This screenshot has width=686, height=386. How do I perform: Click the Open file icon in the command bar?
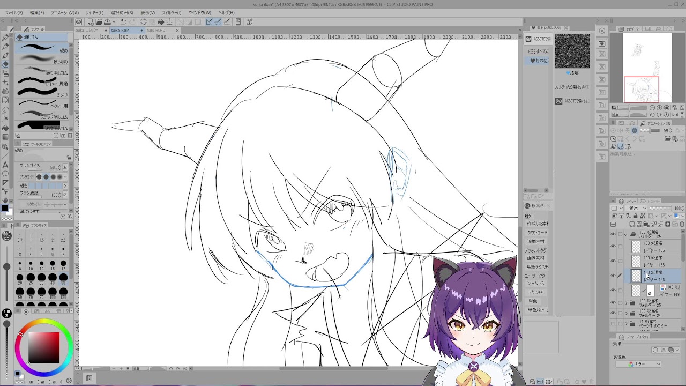(x=99, y=22)
